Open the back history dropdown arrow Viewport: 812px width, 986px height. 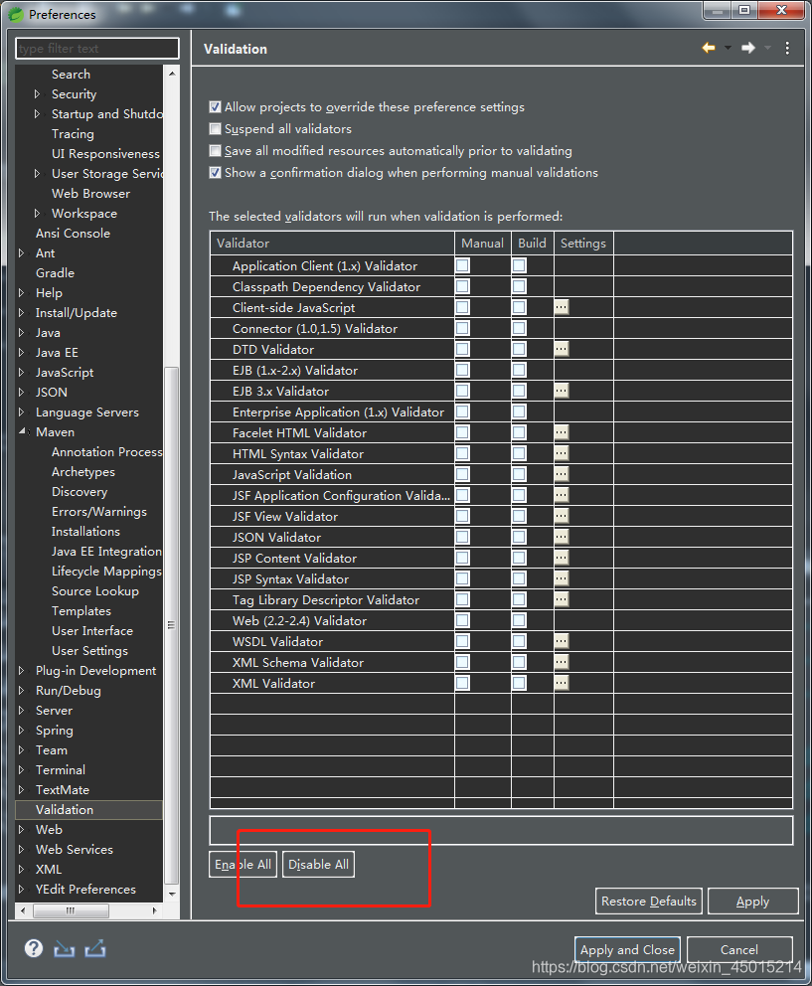(728, 48)
